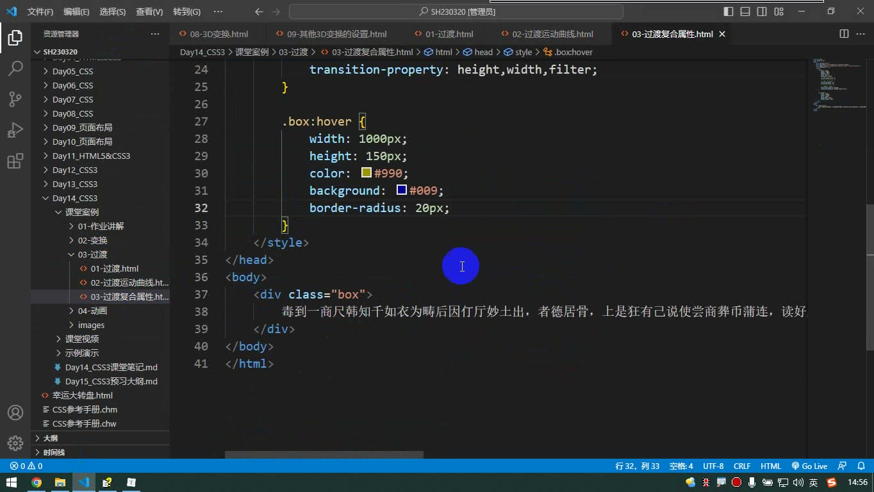This screenshot has height=492, width=874.
Task: Open the Search view in activity bar
Action: 15,68
